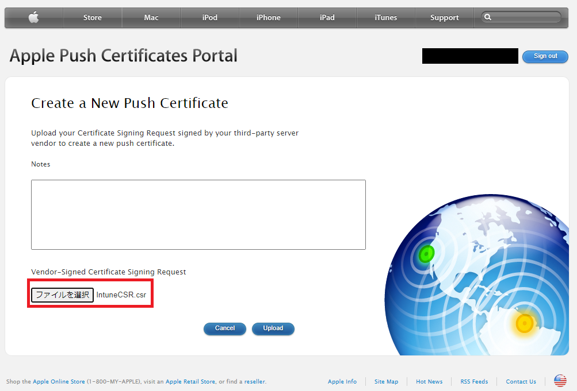577x391 pixels.
Task: Click the Sign out button
Action: click(x=545, y=56)
